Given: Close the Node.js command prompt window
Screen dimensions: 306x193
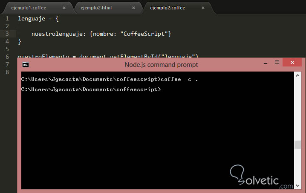Looking at the screenshot, I should pos(292,63).
